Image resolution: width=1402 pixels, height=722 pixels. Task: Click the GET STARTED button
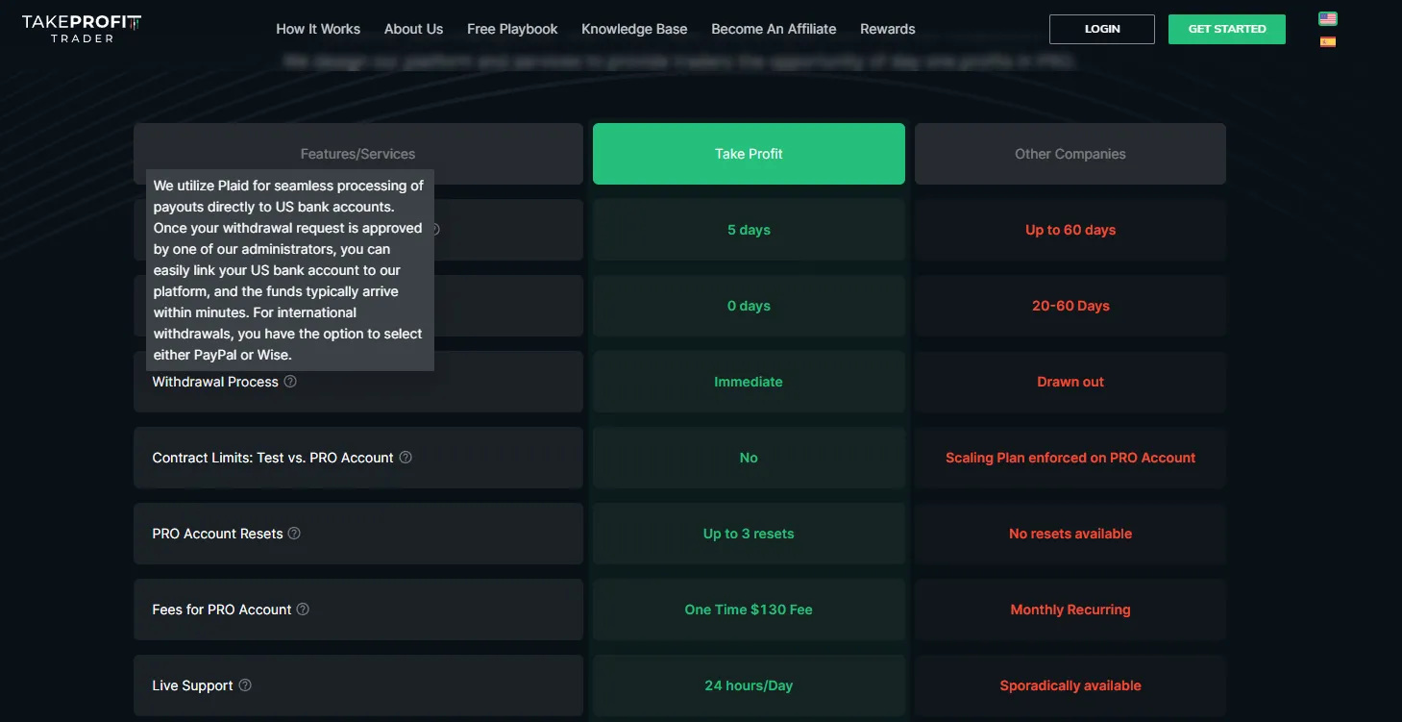pyautogui.click(x=1227, y=29)
